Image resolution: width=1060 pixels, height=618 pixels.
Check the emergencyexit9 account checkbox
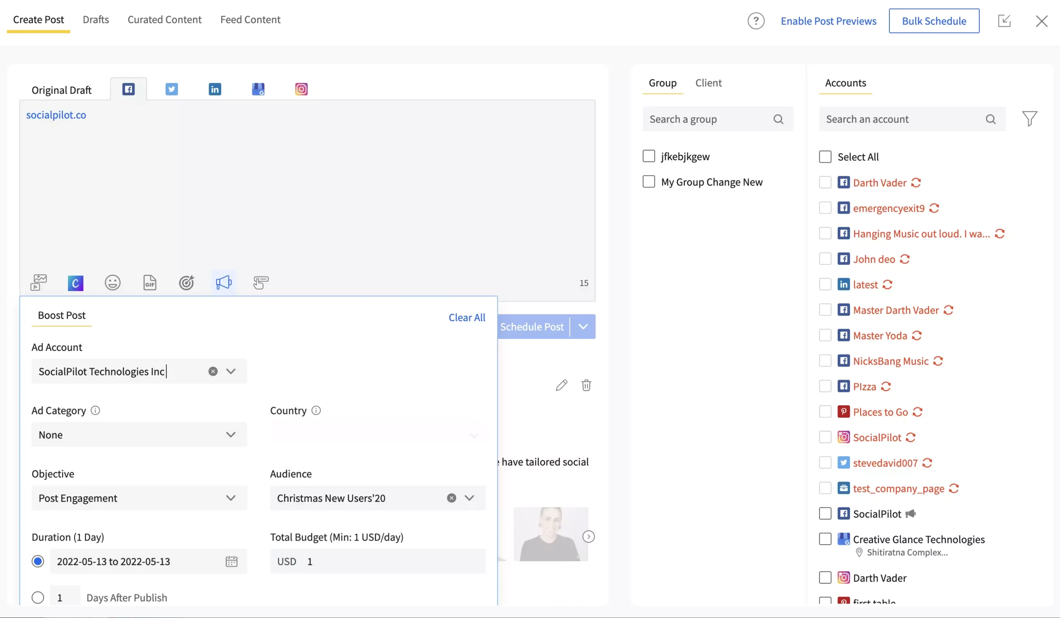[825, 208]
